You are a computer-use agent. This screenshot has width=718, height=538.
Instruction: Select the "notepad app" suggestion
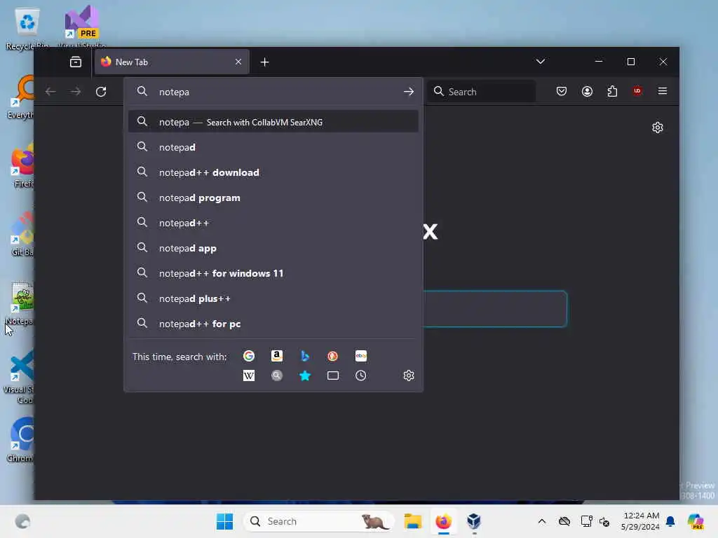[x=273, y=248]
